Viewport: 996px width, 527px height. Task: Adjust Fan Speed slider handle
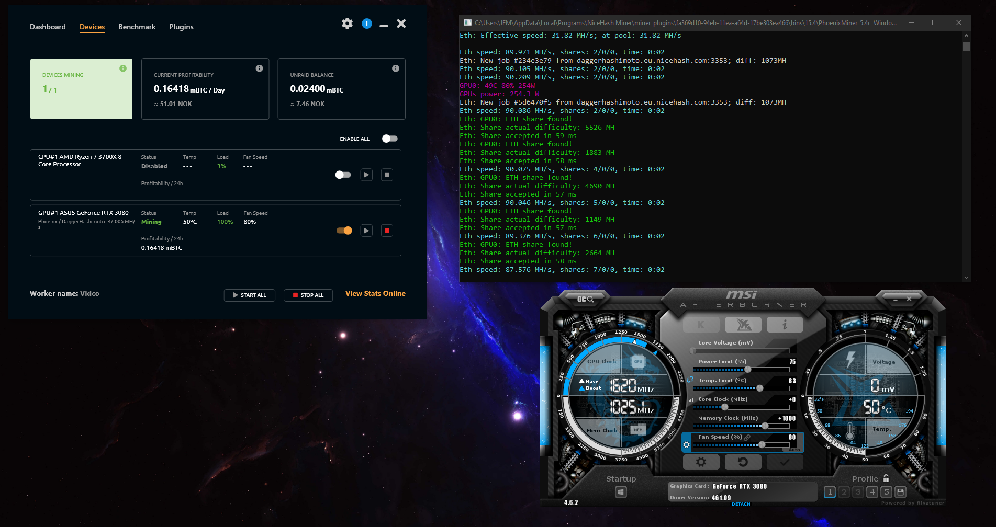(762, 445)
